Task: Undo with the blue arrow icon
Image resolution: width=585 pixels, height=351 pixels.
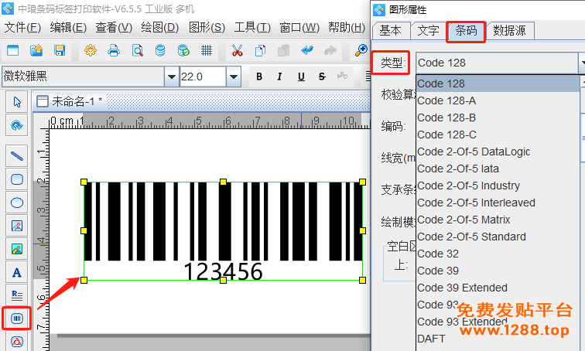Action: (x=307, y=50)
